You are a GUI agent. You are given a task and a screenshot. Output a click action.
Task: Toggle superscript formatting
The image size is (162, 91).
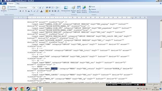(x=34, y=11)
